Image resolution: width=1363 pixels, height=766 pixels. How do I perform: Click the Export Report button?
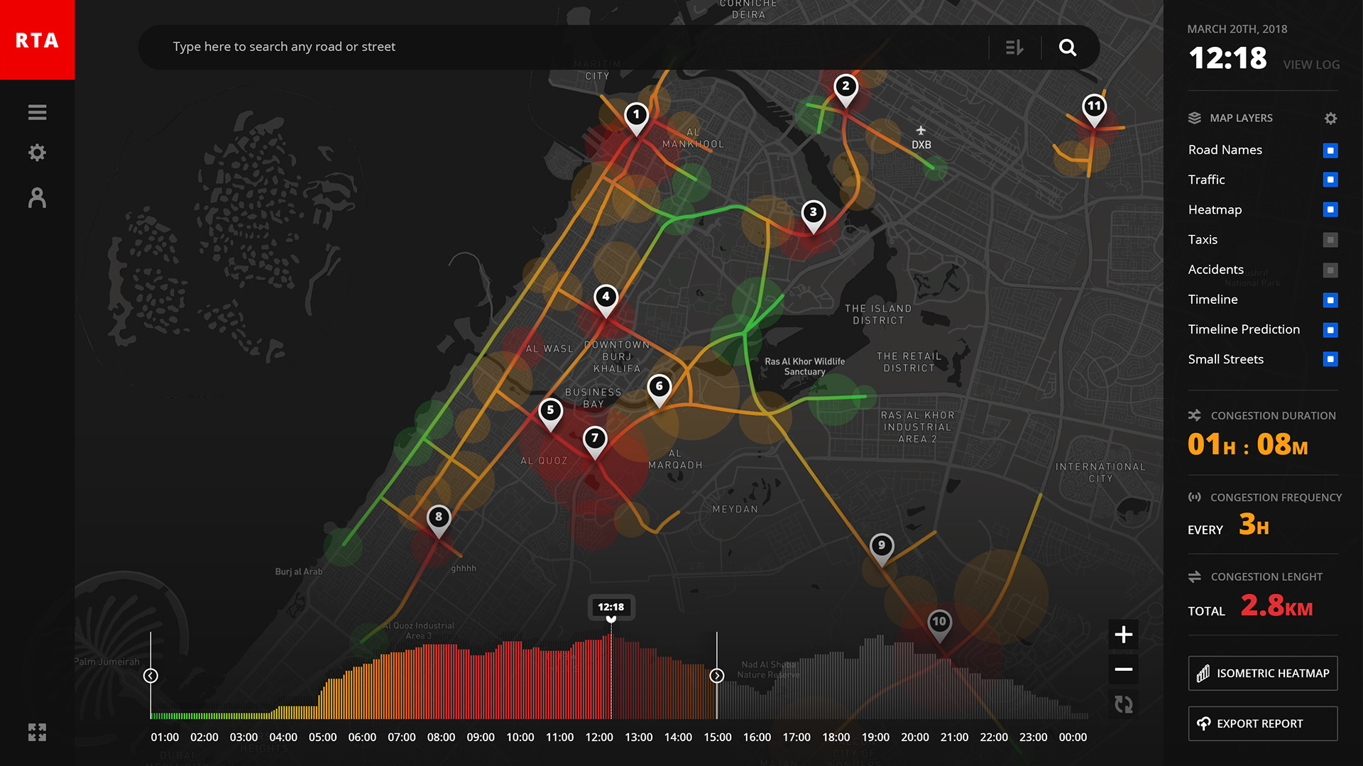click(1263, 723)
